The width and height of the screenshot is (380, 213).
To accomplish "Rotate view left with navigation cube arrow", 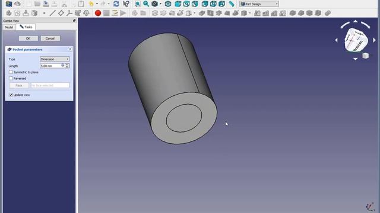I will point(337,40).
